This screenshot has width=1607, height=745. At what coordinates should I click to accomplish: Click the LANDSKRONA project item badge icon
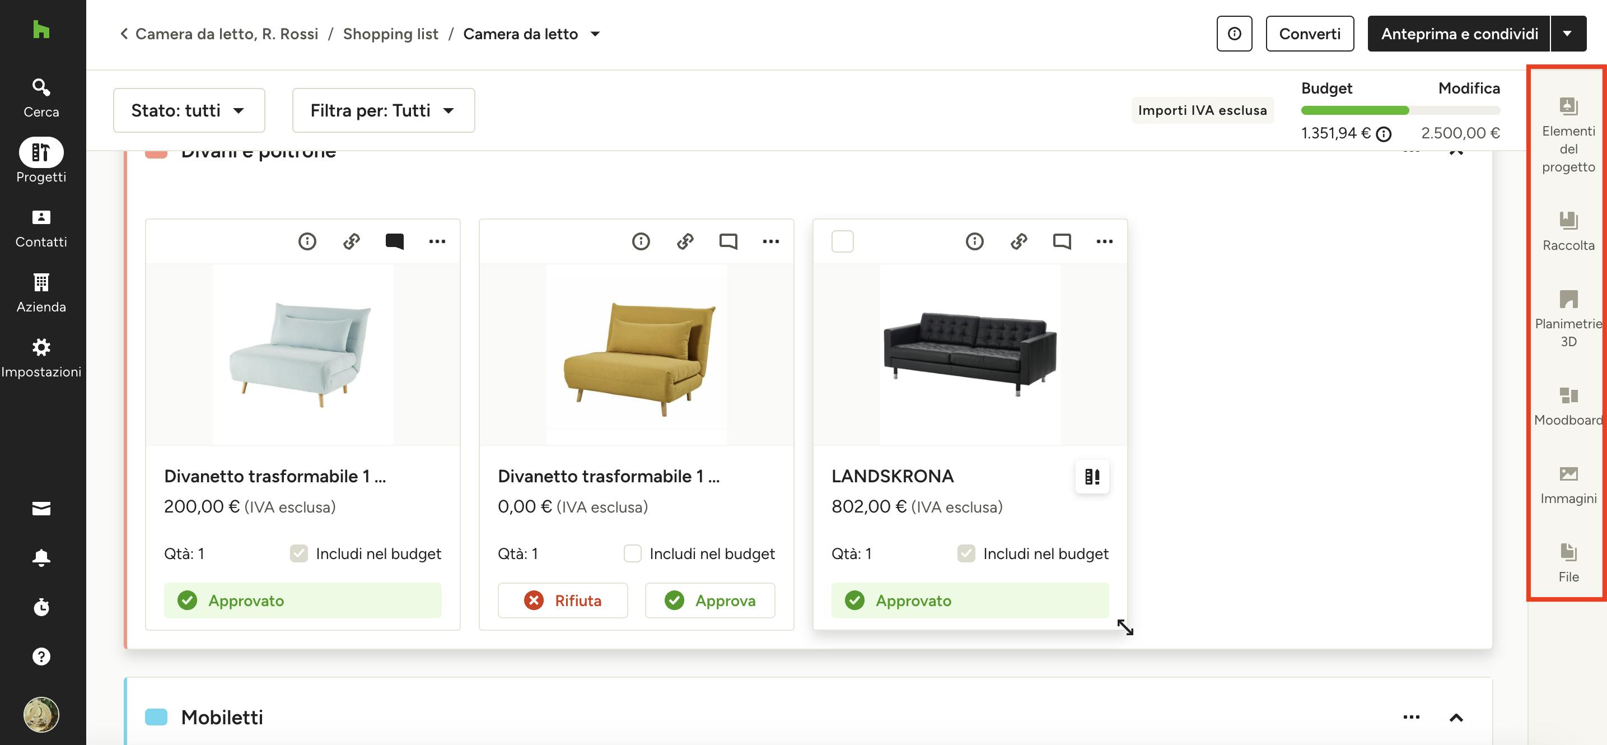point(1092,477)
